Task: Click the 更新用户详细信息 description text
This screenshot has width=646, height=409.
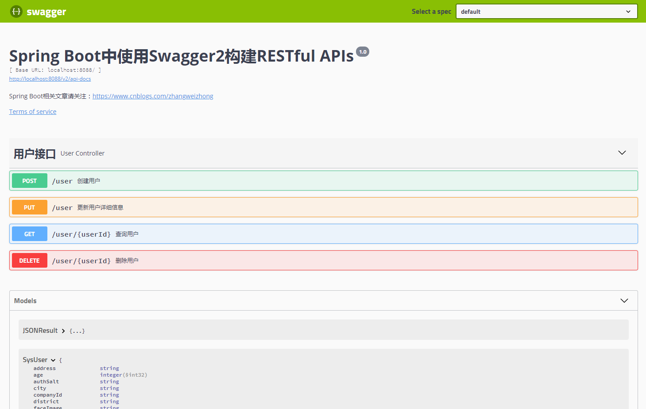Action: (x=100, y=207)
